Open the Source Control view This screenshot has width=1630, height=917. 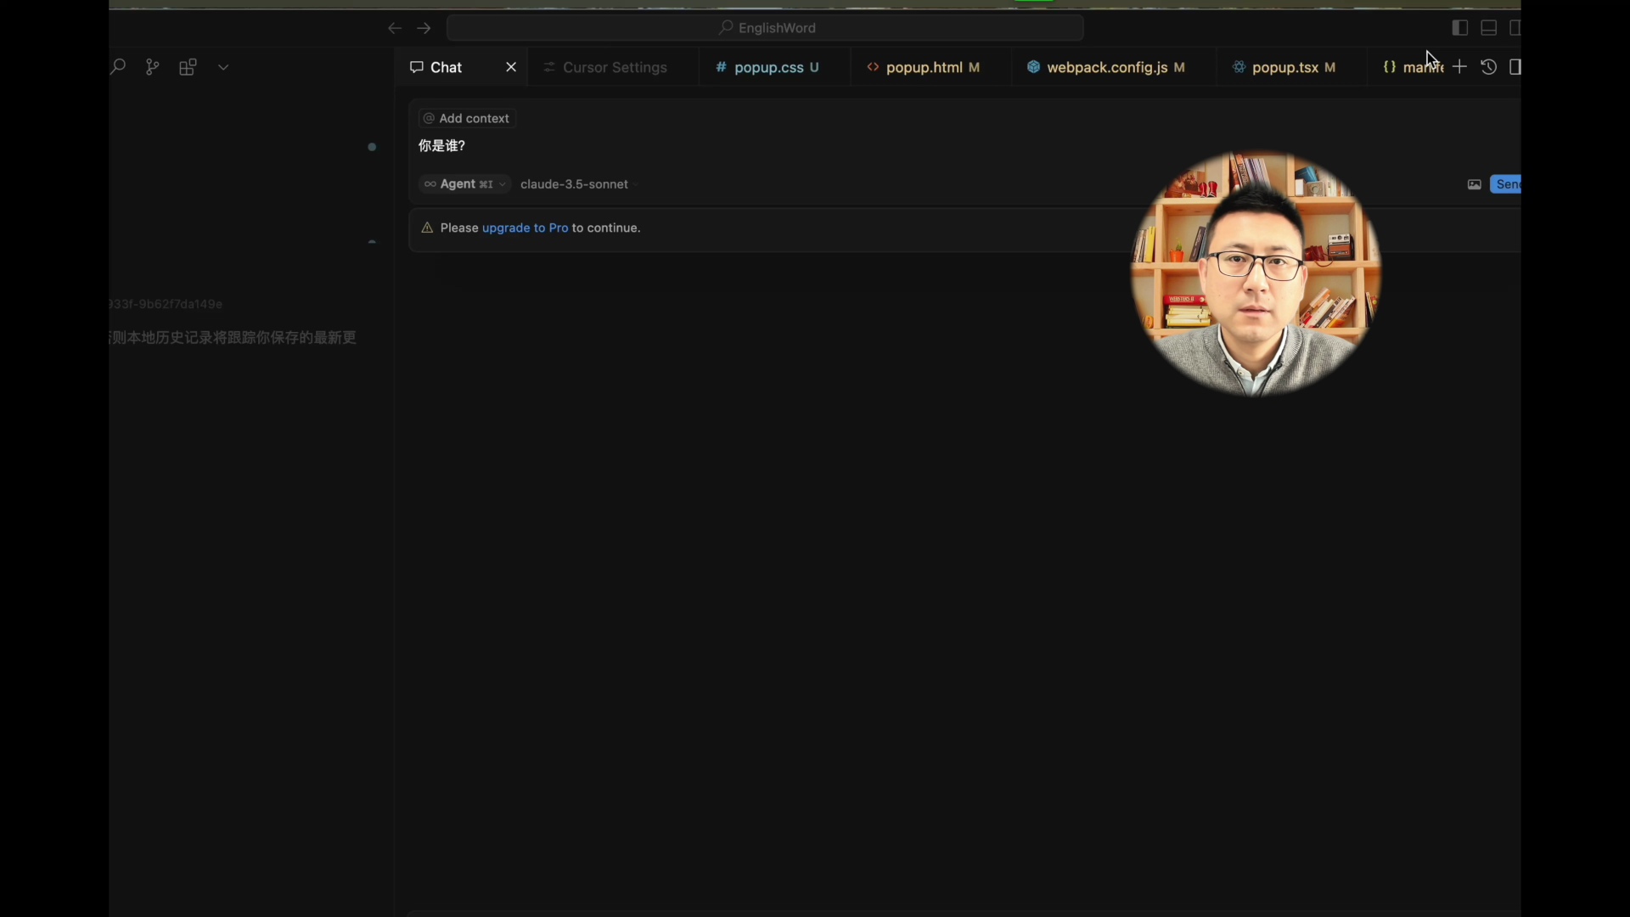[x=152, y=67]
